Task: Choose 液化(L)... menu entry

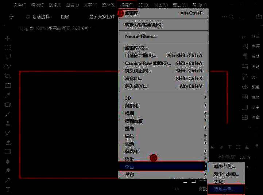Action: (163, 79)
